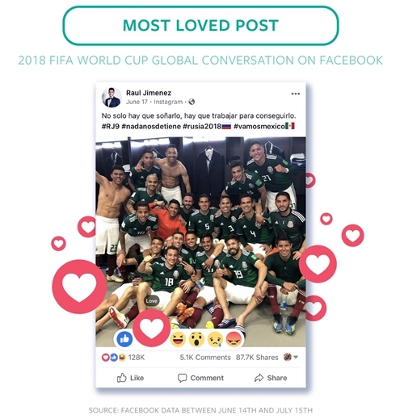Click the Share button
The height and width of the screenshot is (419, 404).
click(x=271, y=378)
